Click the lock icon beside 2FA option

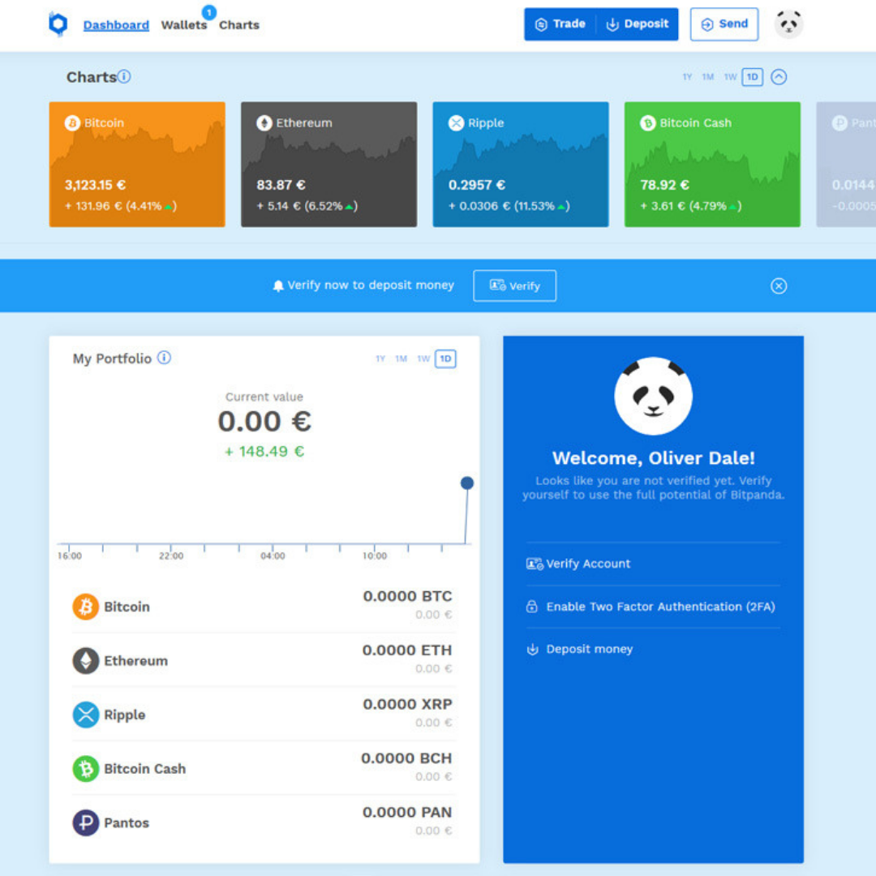(532, 607)
